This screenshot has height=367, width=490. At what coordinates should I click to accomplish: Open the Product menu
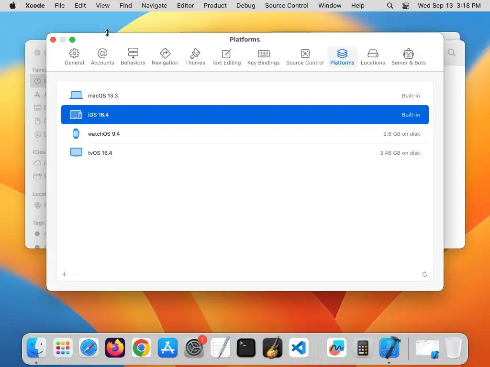pos(215,6)
